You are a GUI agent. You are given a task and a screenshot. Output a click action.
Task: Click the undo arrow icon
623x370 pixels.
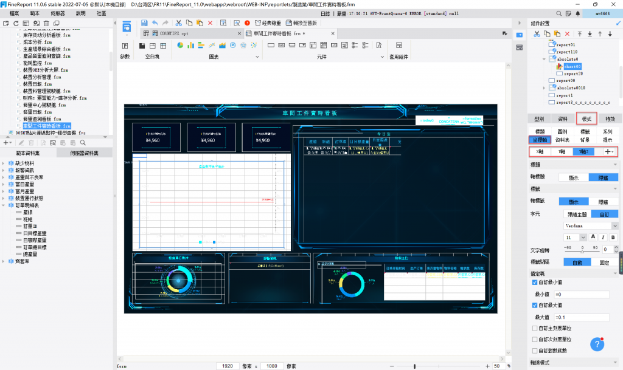[155, 23]
